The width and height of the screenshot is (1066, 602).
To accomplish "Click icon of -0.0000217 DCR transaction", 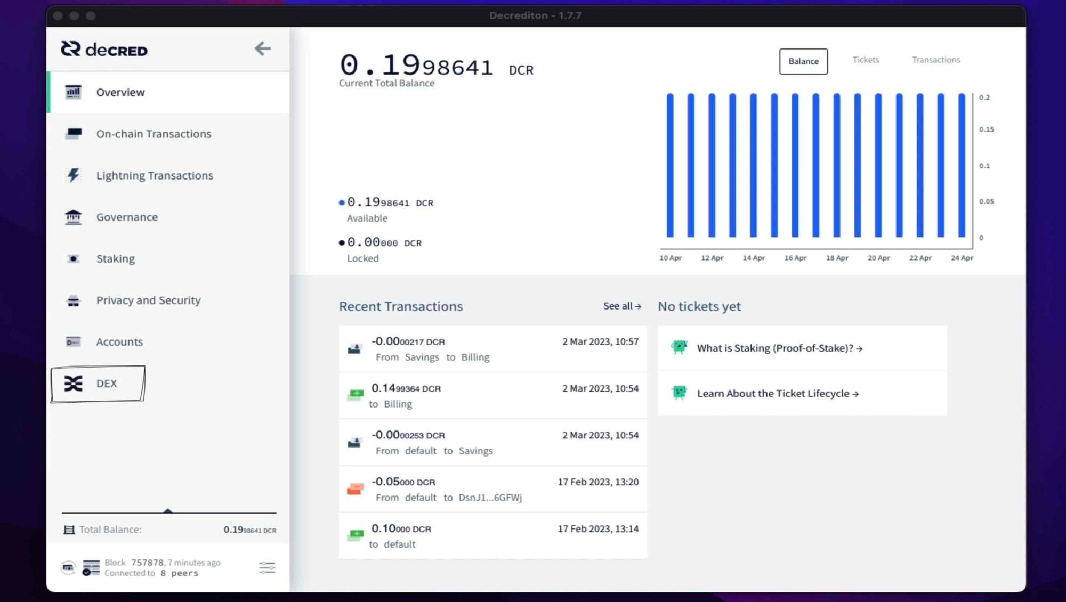I will [354, 349].
